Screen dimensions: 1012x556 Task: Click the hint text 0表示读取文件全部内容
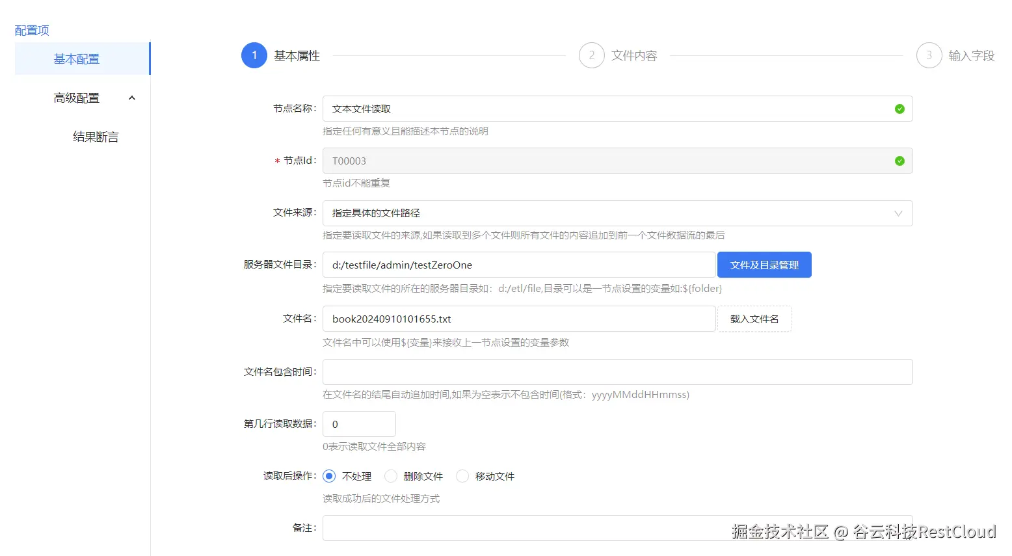coord(374,447)
